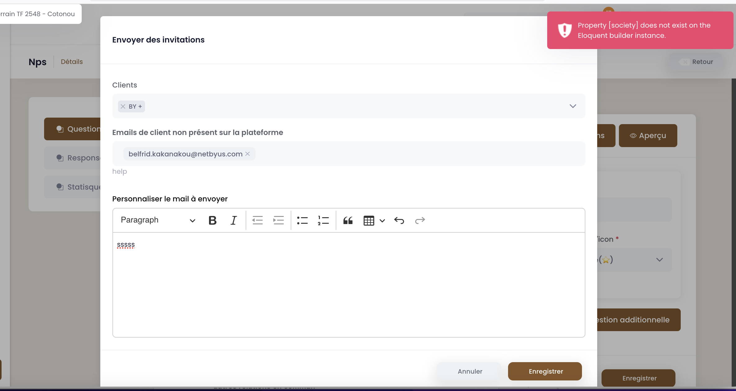Viewport: 736px width, 391px height.
Task: Click the Aperçu preview button
Action: point(648,136)
